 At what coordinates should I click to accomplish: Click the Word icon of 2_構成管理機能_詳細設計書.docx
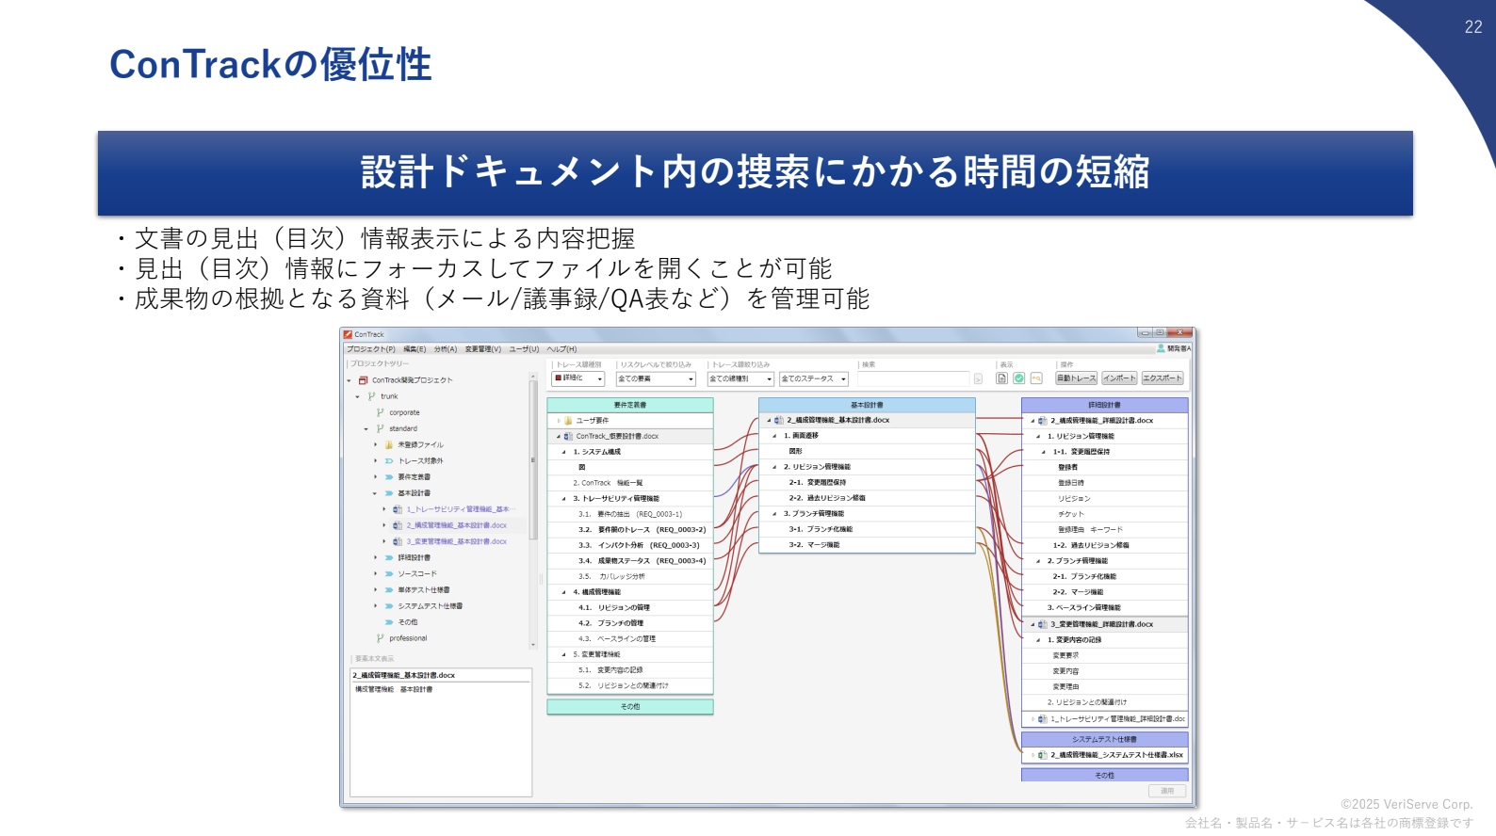(1043, 421)
